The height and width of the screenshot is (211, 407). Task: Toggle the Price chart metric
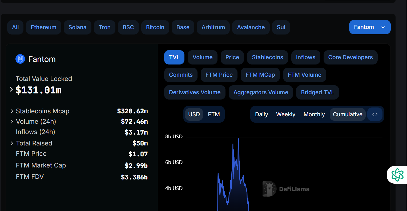click(232, 57)
